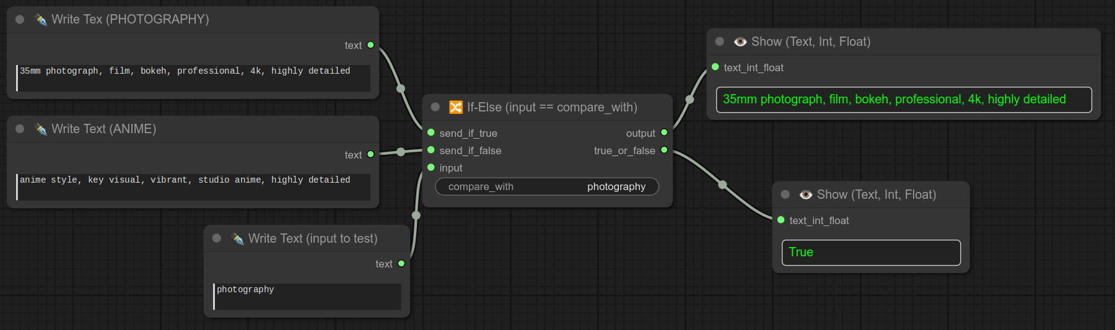Screen dimensions: 1115x330
Task: Click the shuffle icon on If-Else node
Action: (x=456, y=108)
